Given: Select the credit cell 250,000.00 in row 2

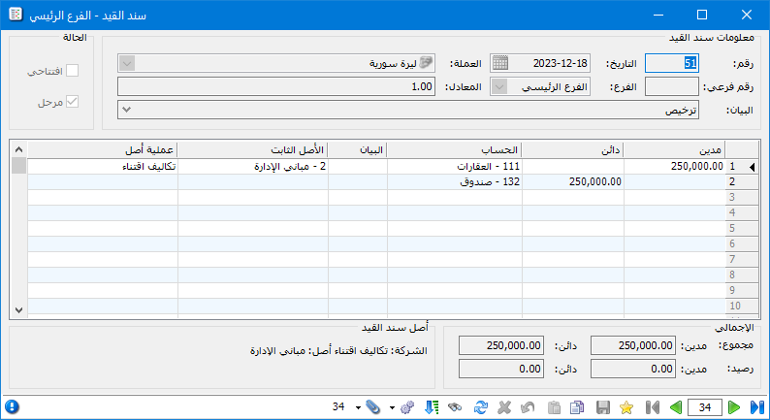Looking at the screenshot, I should (572, 181).
